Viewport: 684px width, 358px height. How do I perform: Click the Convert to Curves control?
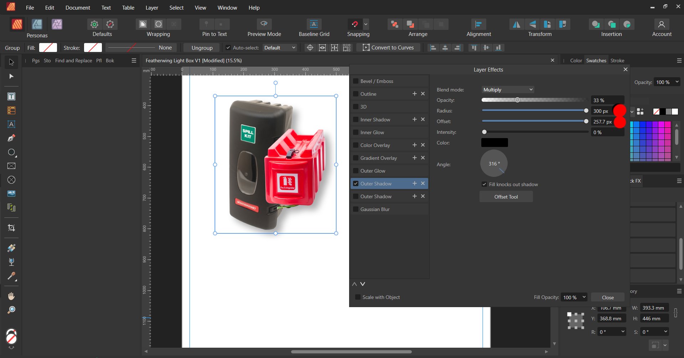[x=388, y=47]
